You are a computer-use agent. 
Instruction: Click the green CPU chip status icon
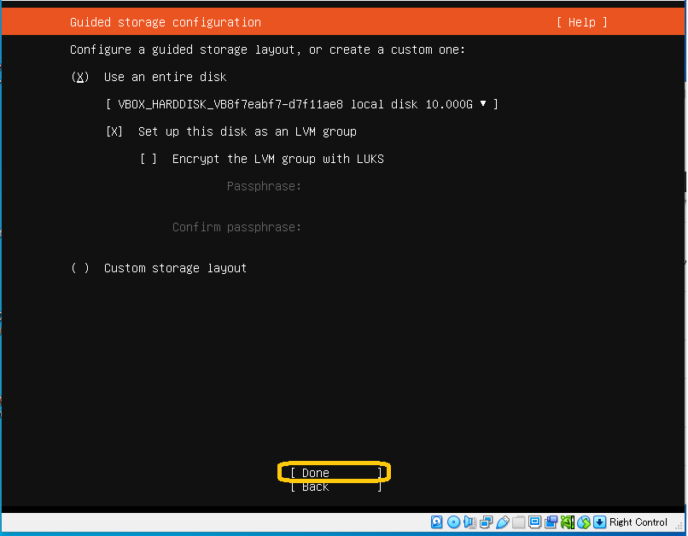coord(568,522)
